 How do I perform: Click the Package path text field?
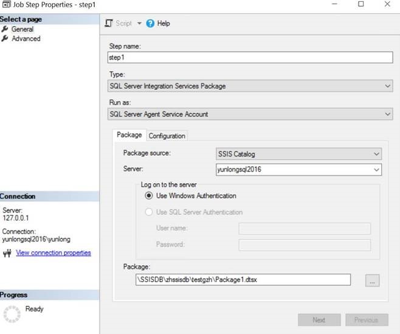[x=242, y=280]
